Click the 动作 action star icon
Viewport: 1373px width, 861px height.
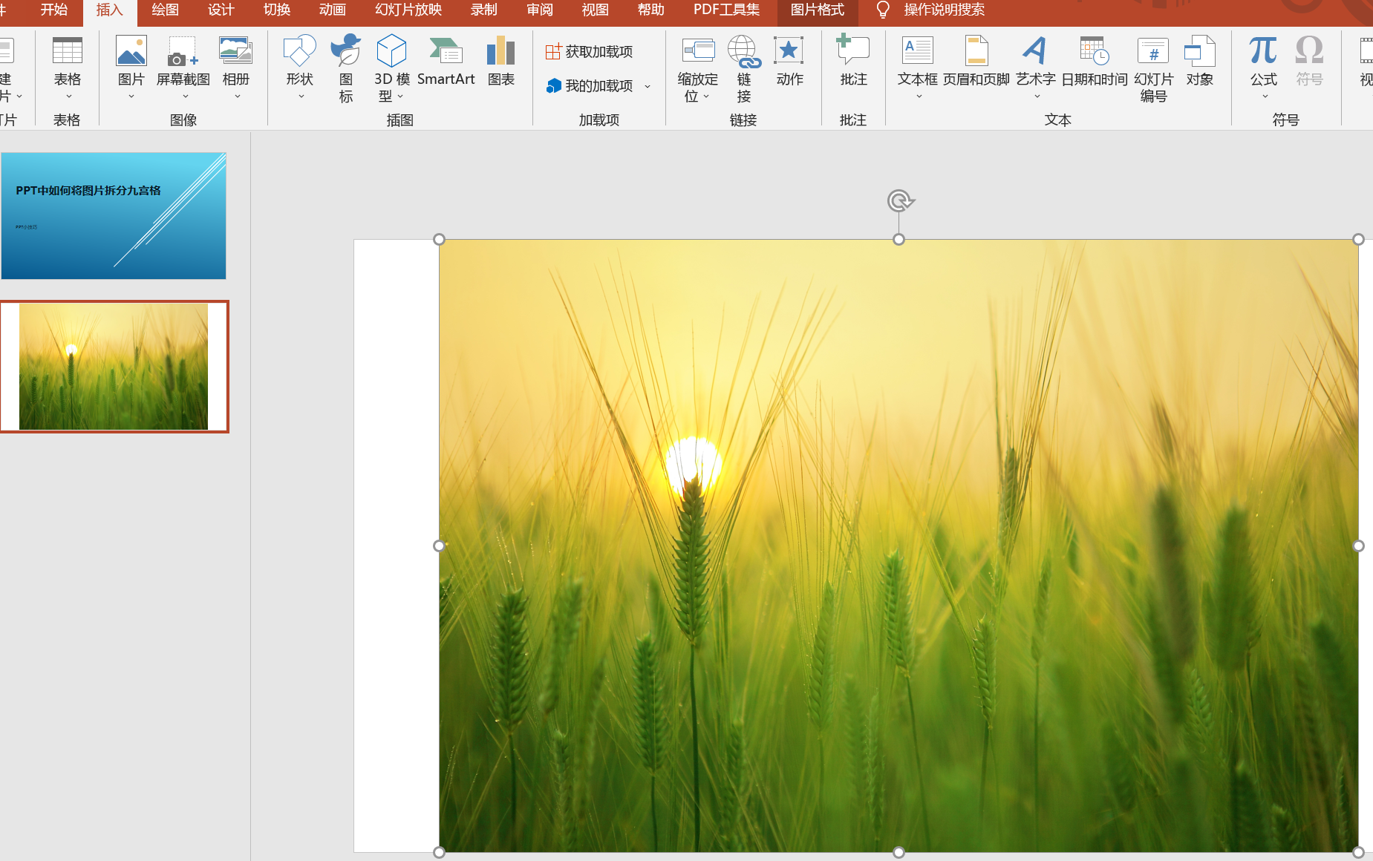789,51
